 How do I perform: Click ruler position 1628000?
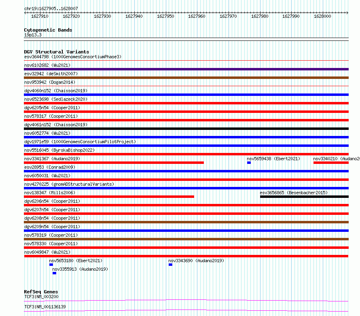click(322, 16)
